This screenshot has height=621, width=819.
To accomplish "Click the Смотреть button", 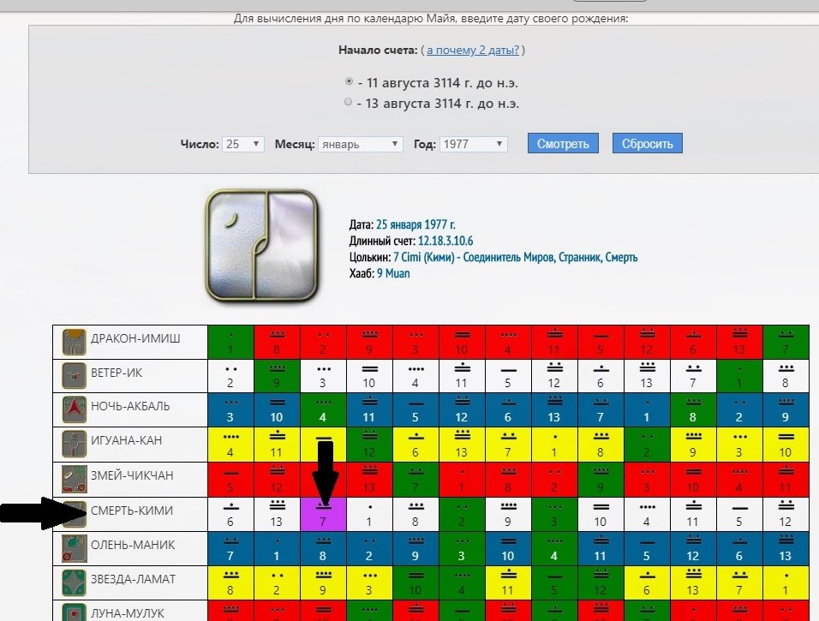I will point(563,144).
